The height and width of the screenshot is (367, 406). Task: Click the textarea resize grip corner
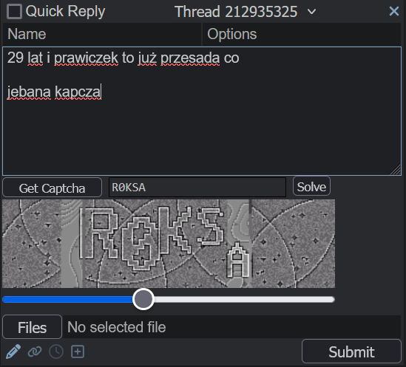(x=396, y=170)
